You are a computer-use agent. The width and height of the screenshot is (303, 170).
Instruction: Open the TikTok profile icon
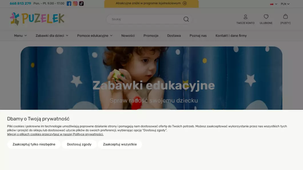(81, 3)
